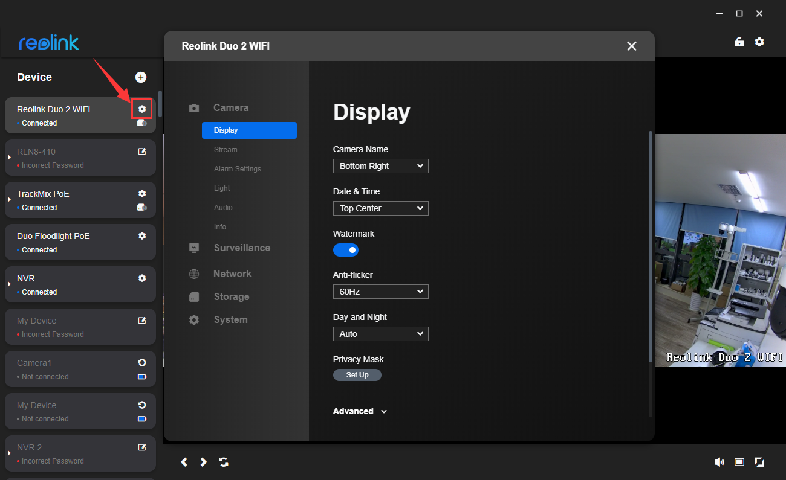Click the live camera view image

(720, 250)
